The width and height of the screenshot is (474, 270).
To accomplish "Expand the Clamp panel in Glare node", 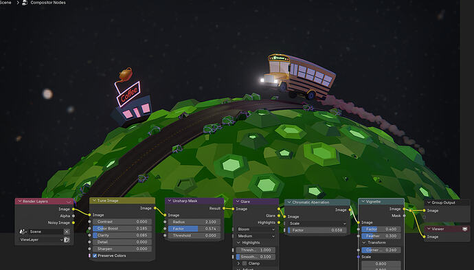I will (238, 263).
